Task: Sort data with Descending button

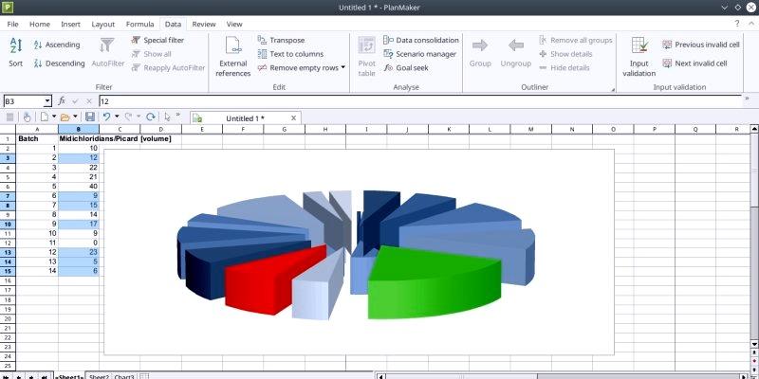Action: 59,63
